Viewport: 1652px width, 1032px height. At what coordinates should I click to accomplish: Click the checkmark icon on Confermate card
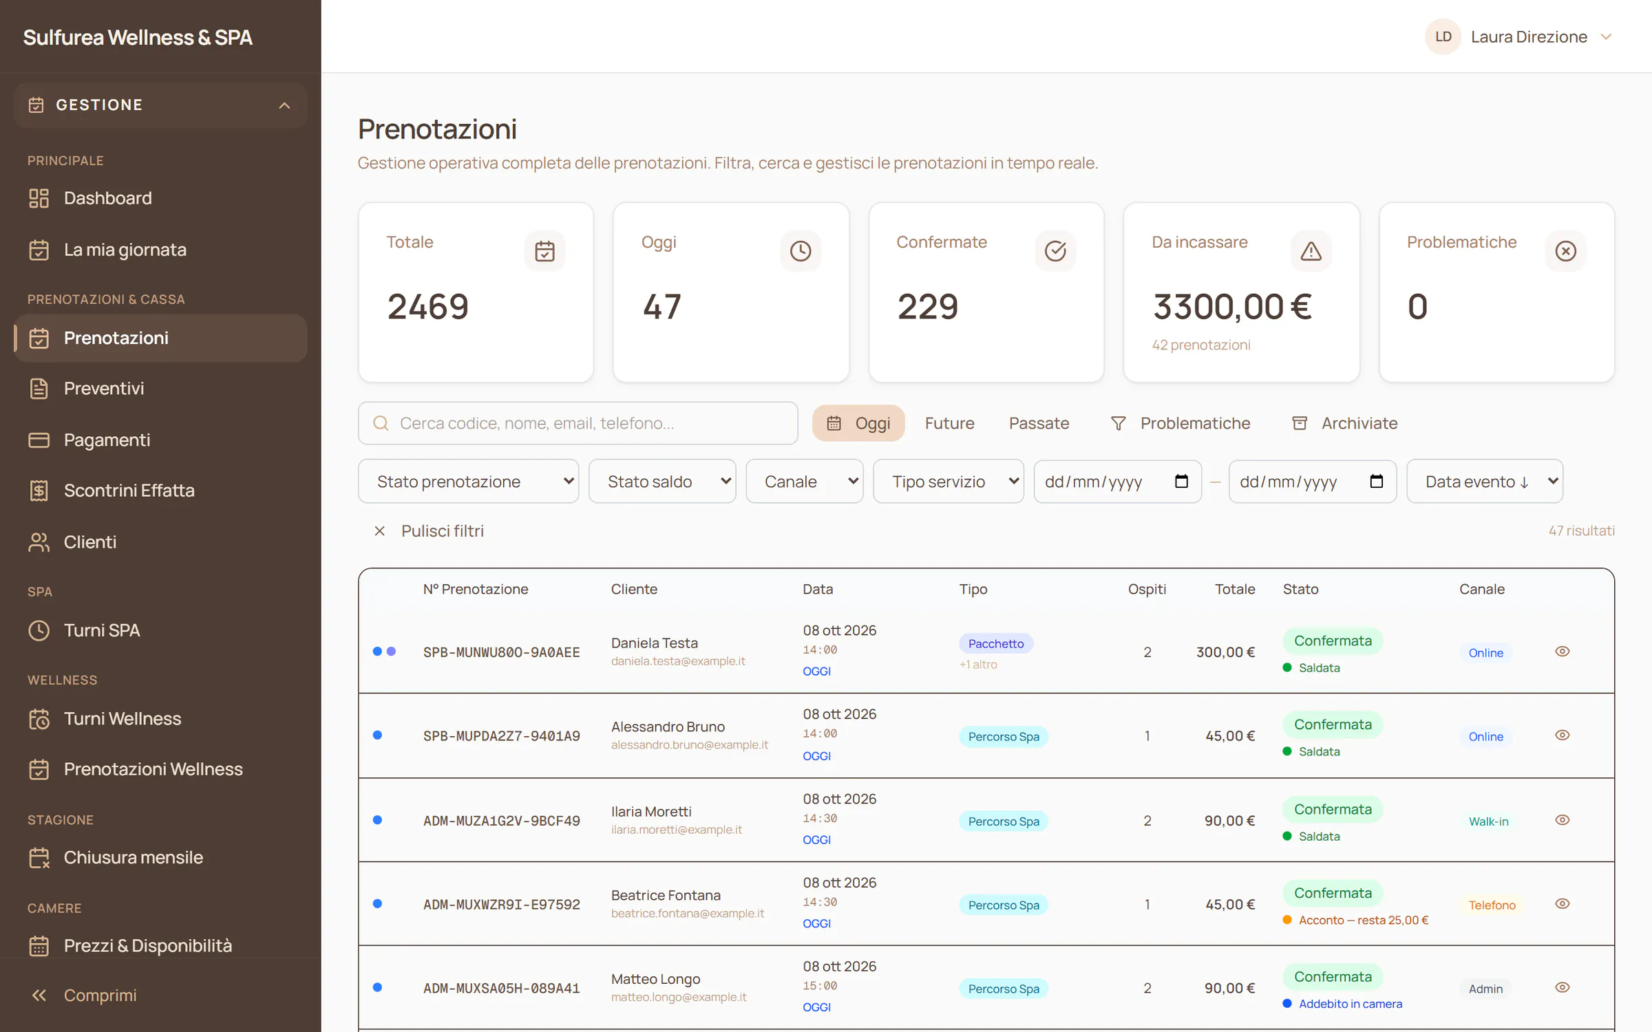click(1055, 251)
